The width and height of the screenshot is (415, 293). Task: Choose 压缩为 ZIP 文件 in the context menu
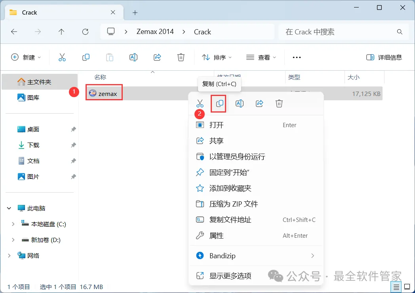point(256,204)
